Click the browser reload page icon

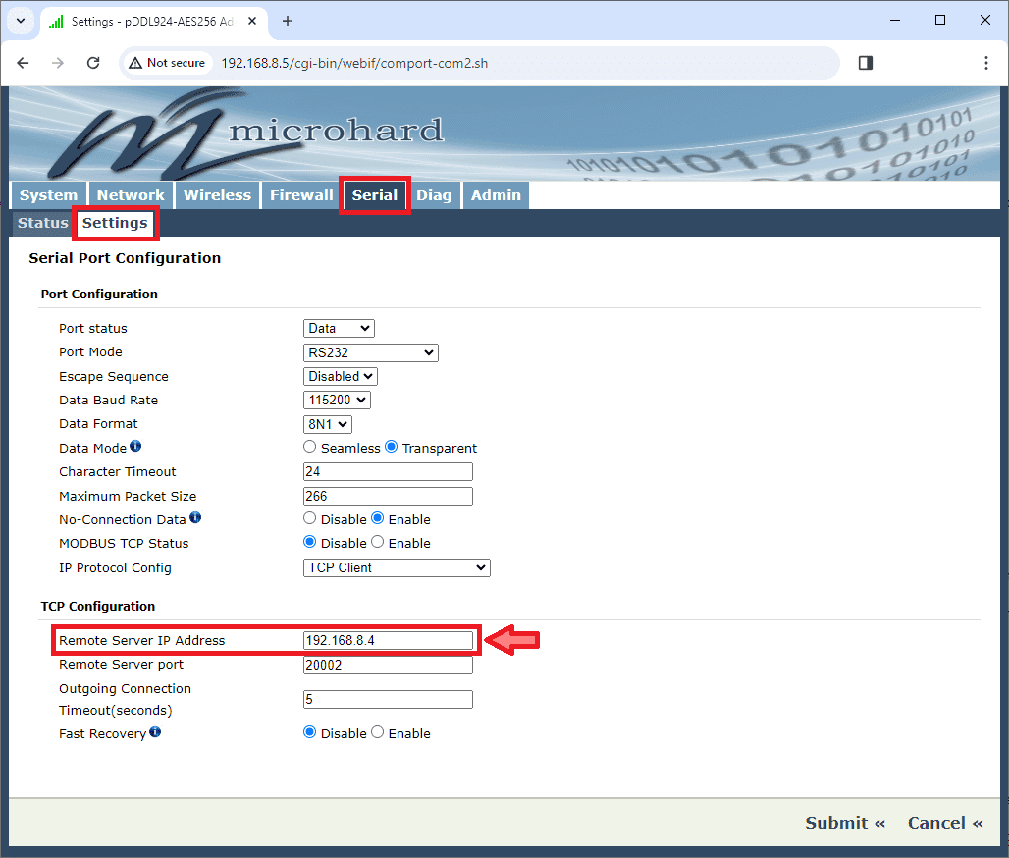(x=93, y=63)
